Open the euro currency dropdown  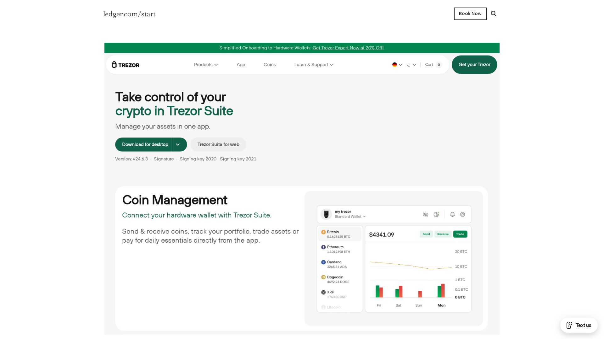[411, 65]
